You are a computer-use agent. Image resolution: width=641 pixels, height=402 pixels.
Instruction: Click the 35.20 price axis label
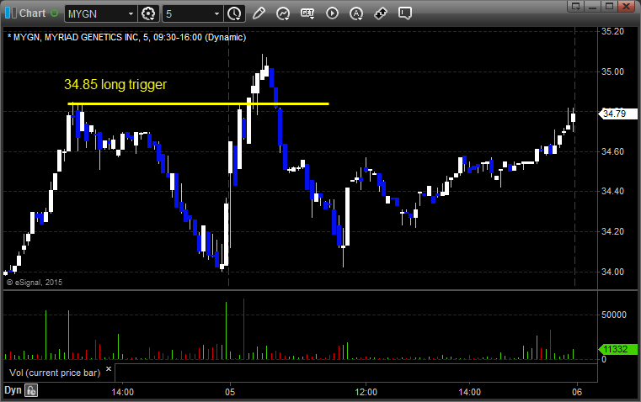[x=613, y=31]
